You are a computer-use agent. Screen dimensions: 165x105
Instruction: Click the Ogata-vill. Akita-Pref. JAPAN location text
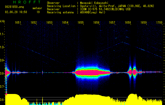tap(117, 6)
